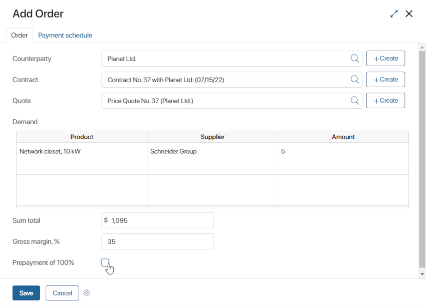Edit the Sum total field
The width and height of the screenshot is (426, 307).
pyautogui.click(x=157, y=220)
